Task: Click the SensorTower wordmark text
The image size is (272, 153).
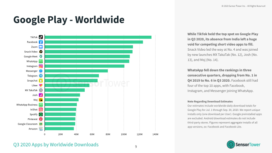Action: click(x=248, y=145)
